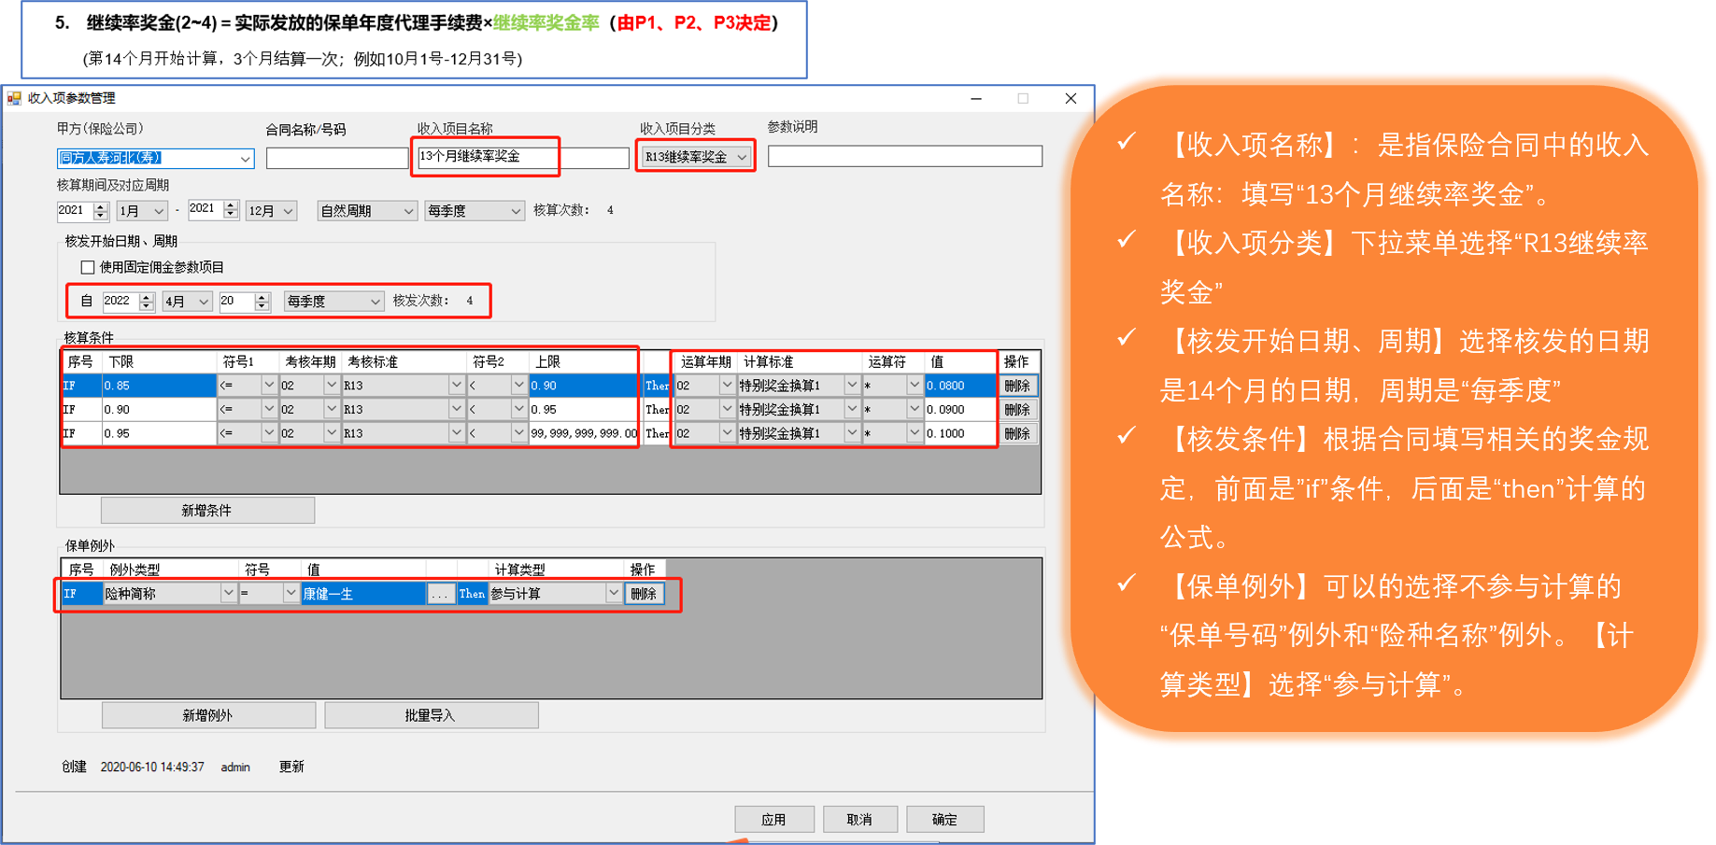Click the 应用 button

pos(773,820)
